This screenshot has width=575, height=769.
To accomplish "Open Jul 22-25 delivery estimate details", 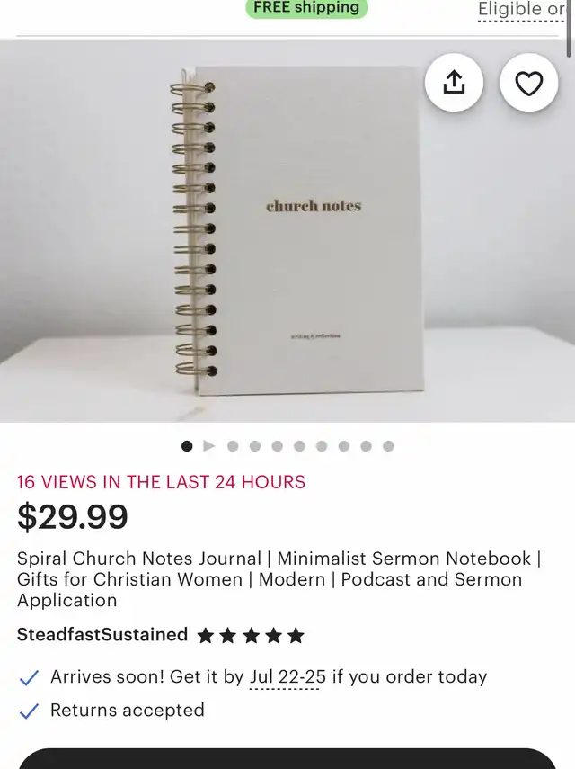I will coord(287,676).
